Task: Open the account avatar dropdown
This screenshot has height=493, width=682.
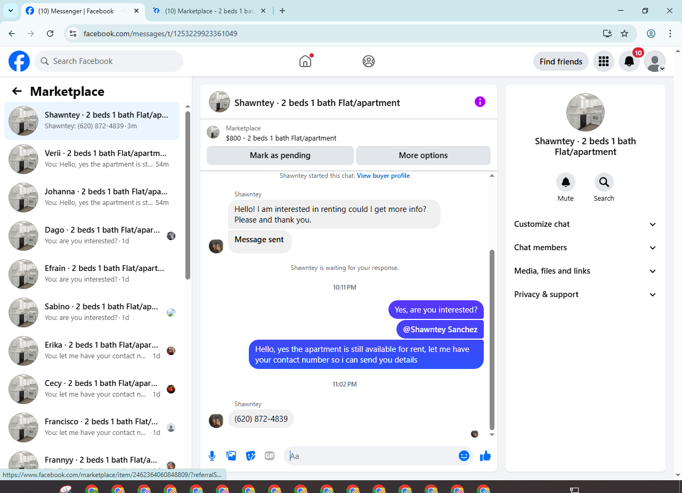Action: pos(655,61)
